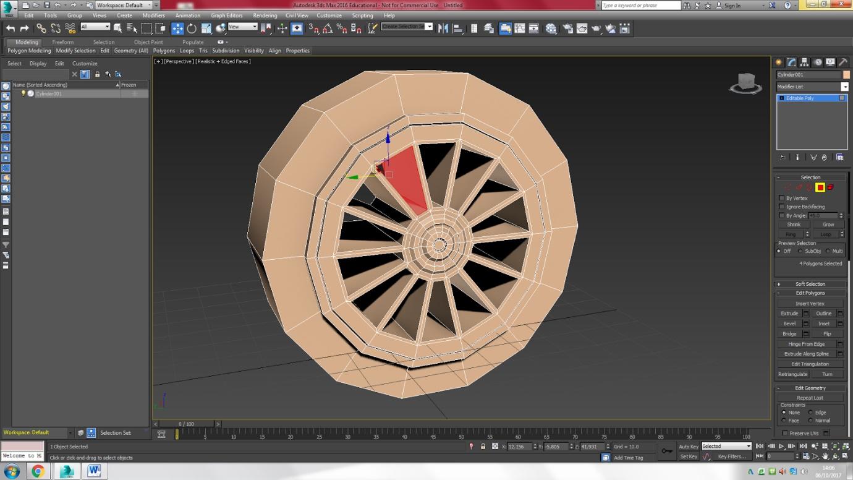This screenshot has width=853, height=480.
Task: Open the Rendering menu
Action: [x=265, y=15]
